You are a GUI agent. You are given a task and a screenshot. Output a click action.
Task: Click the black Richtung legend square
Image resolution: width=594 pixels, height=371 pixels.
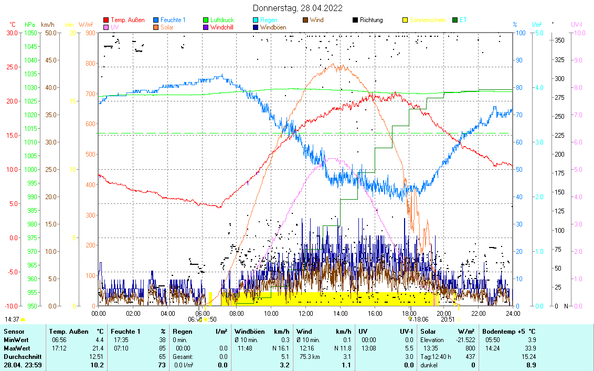355,20
